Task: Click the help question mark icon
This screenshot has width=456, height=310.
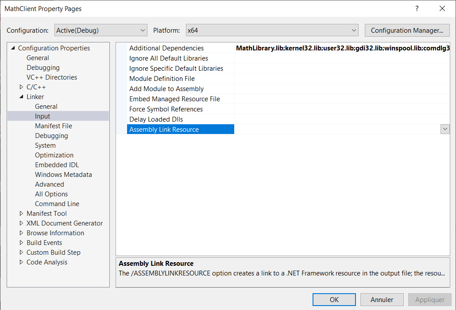Action: tap(417, 9)
